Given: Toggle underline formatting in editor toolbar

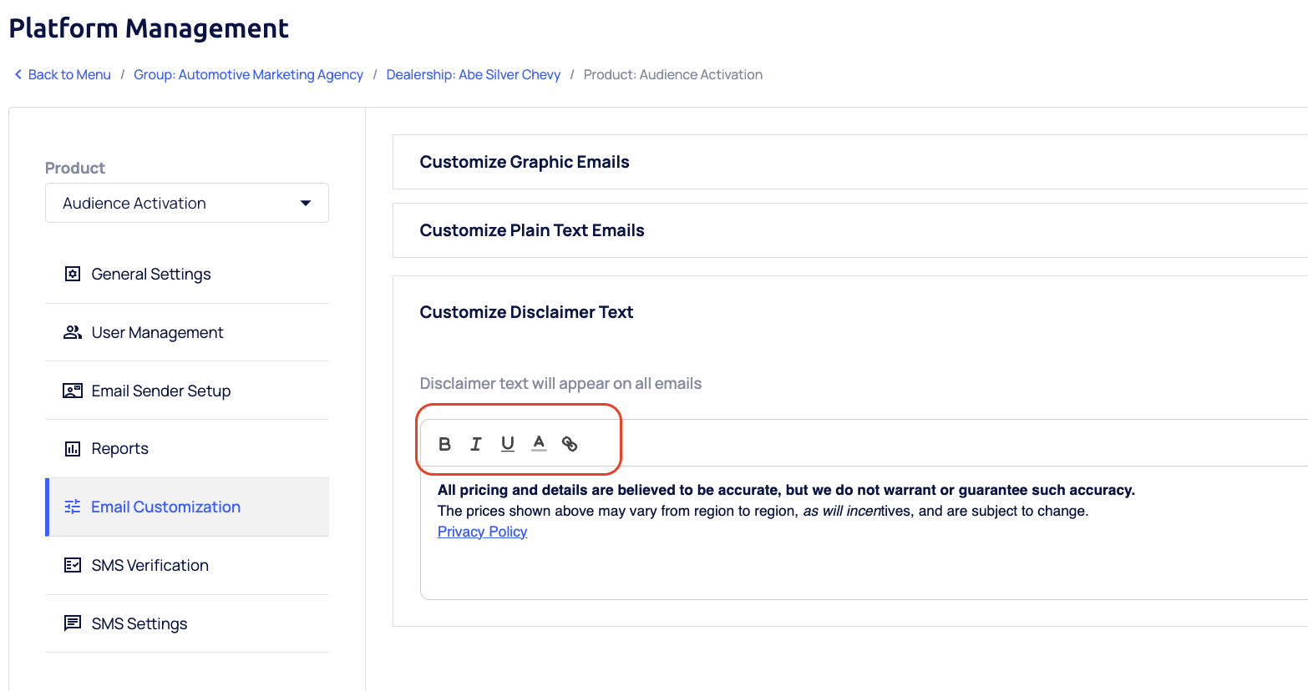Looking at the screenshot, I should 507,444.
